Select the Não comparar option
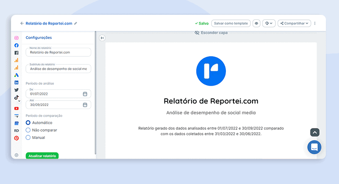This screenshot has width=339, height=184. pyautogui.click(x=28, y=130)
